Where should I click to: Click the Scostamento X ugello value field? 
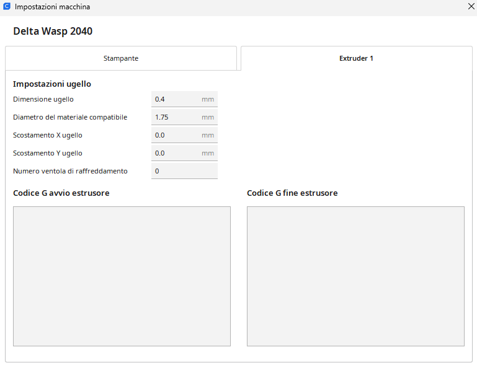coord(184,135)
